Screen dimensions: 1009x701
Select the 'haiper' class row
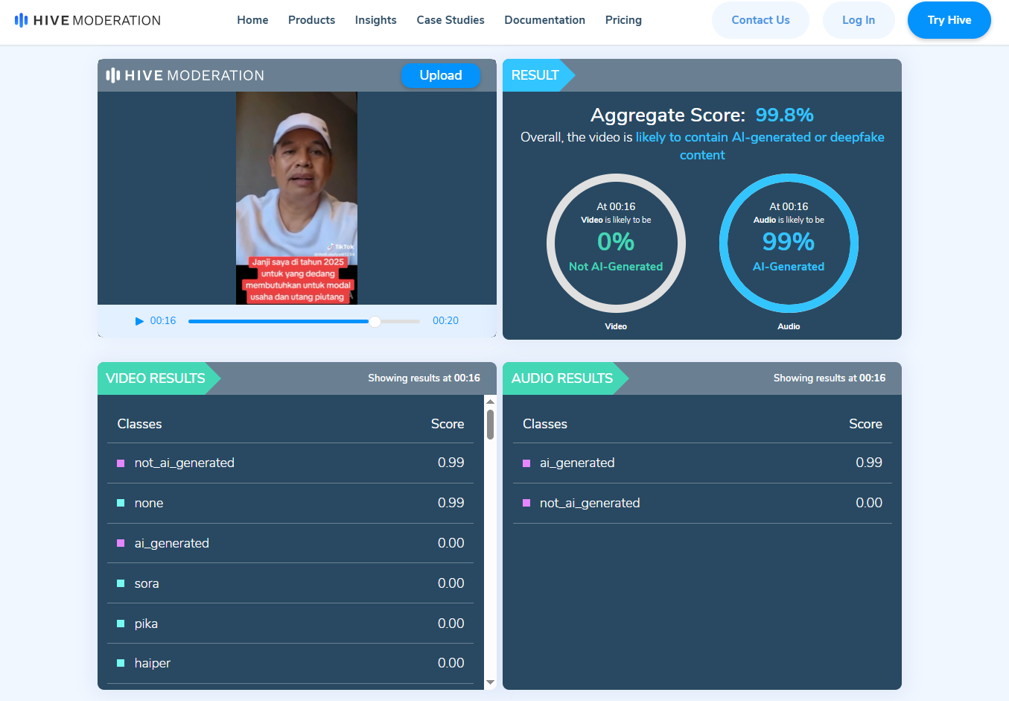click(290, 663)
